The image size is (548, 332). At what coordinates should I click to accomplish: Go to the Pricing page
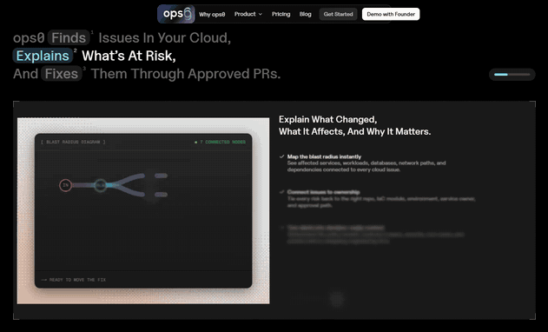pos(281,14)
